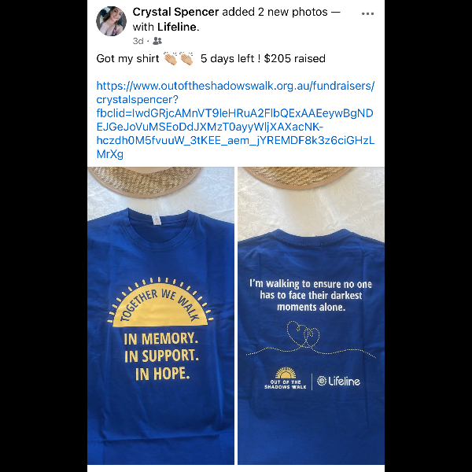Visit the tagged Lifeline page

tap(176, 27)
